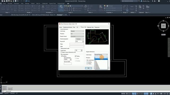The image size is (170, 95).
Task: Switch to the Tolerances tab
Action: 97,27
